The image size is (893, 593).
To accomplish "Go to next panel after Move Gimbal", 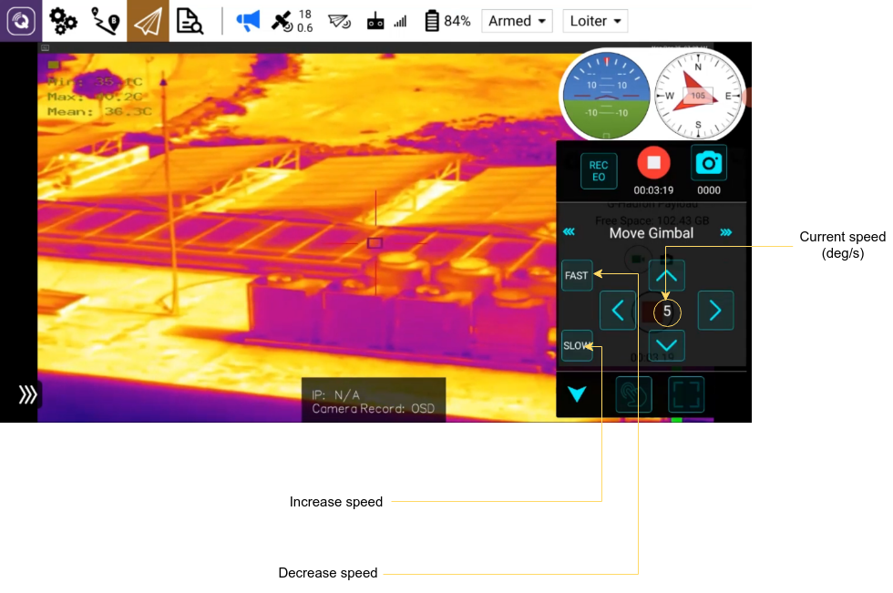I will point(726,233).
